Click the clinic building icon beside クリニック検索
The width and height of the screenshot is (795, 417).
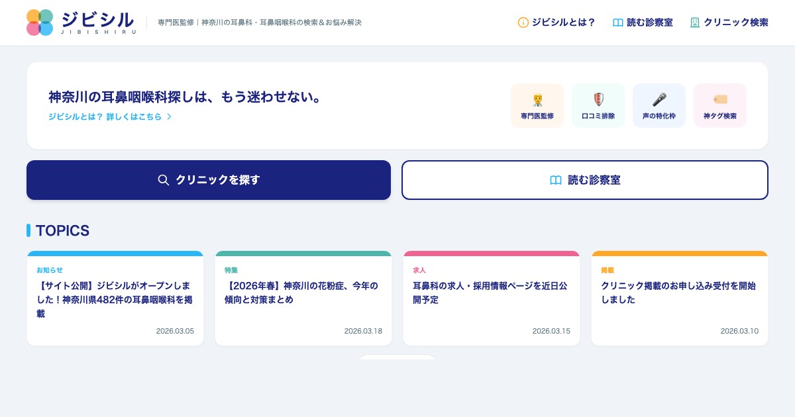695,23
